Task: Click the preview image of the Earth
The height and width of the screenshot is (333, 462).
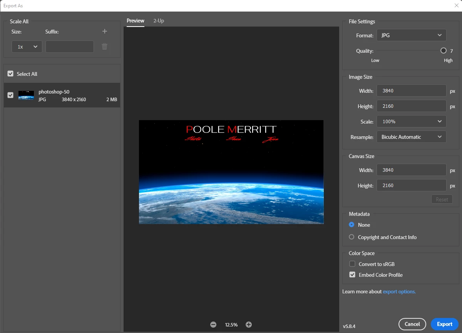Action: (x=231, y=172)
